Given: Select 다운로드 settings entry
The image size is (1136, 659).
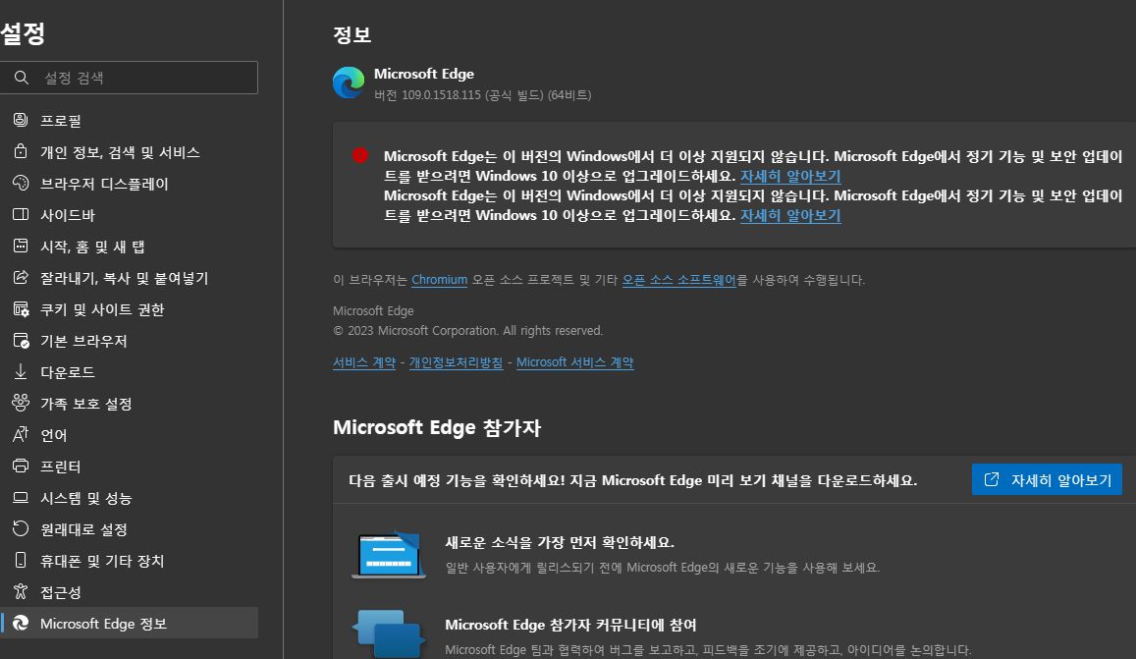Looking at the screenshot, I should tap(129, 371).
